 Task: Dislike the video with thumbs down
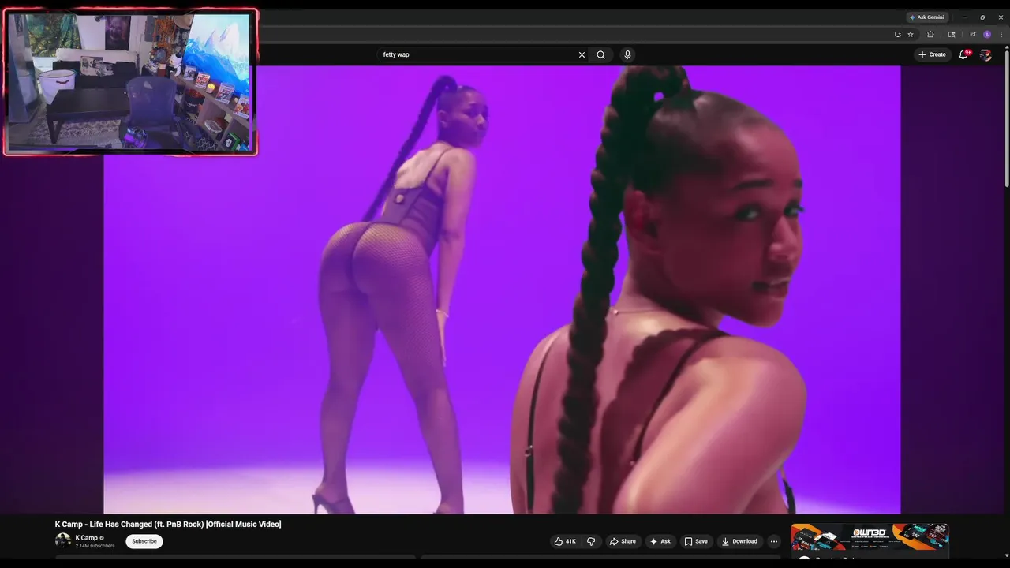tap(591, 541)
